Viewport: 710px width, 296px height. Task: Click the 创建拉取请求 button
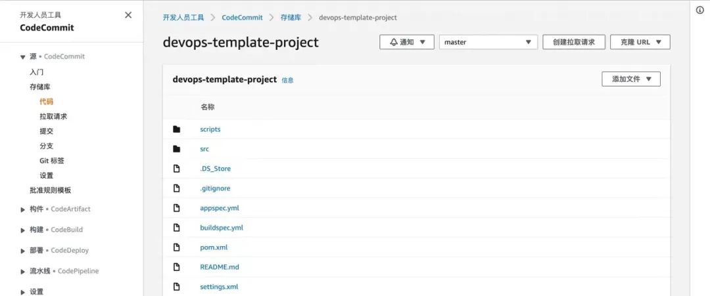click(x=573, y=42)
